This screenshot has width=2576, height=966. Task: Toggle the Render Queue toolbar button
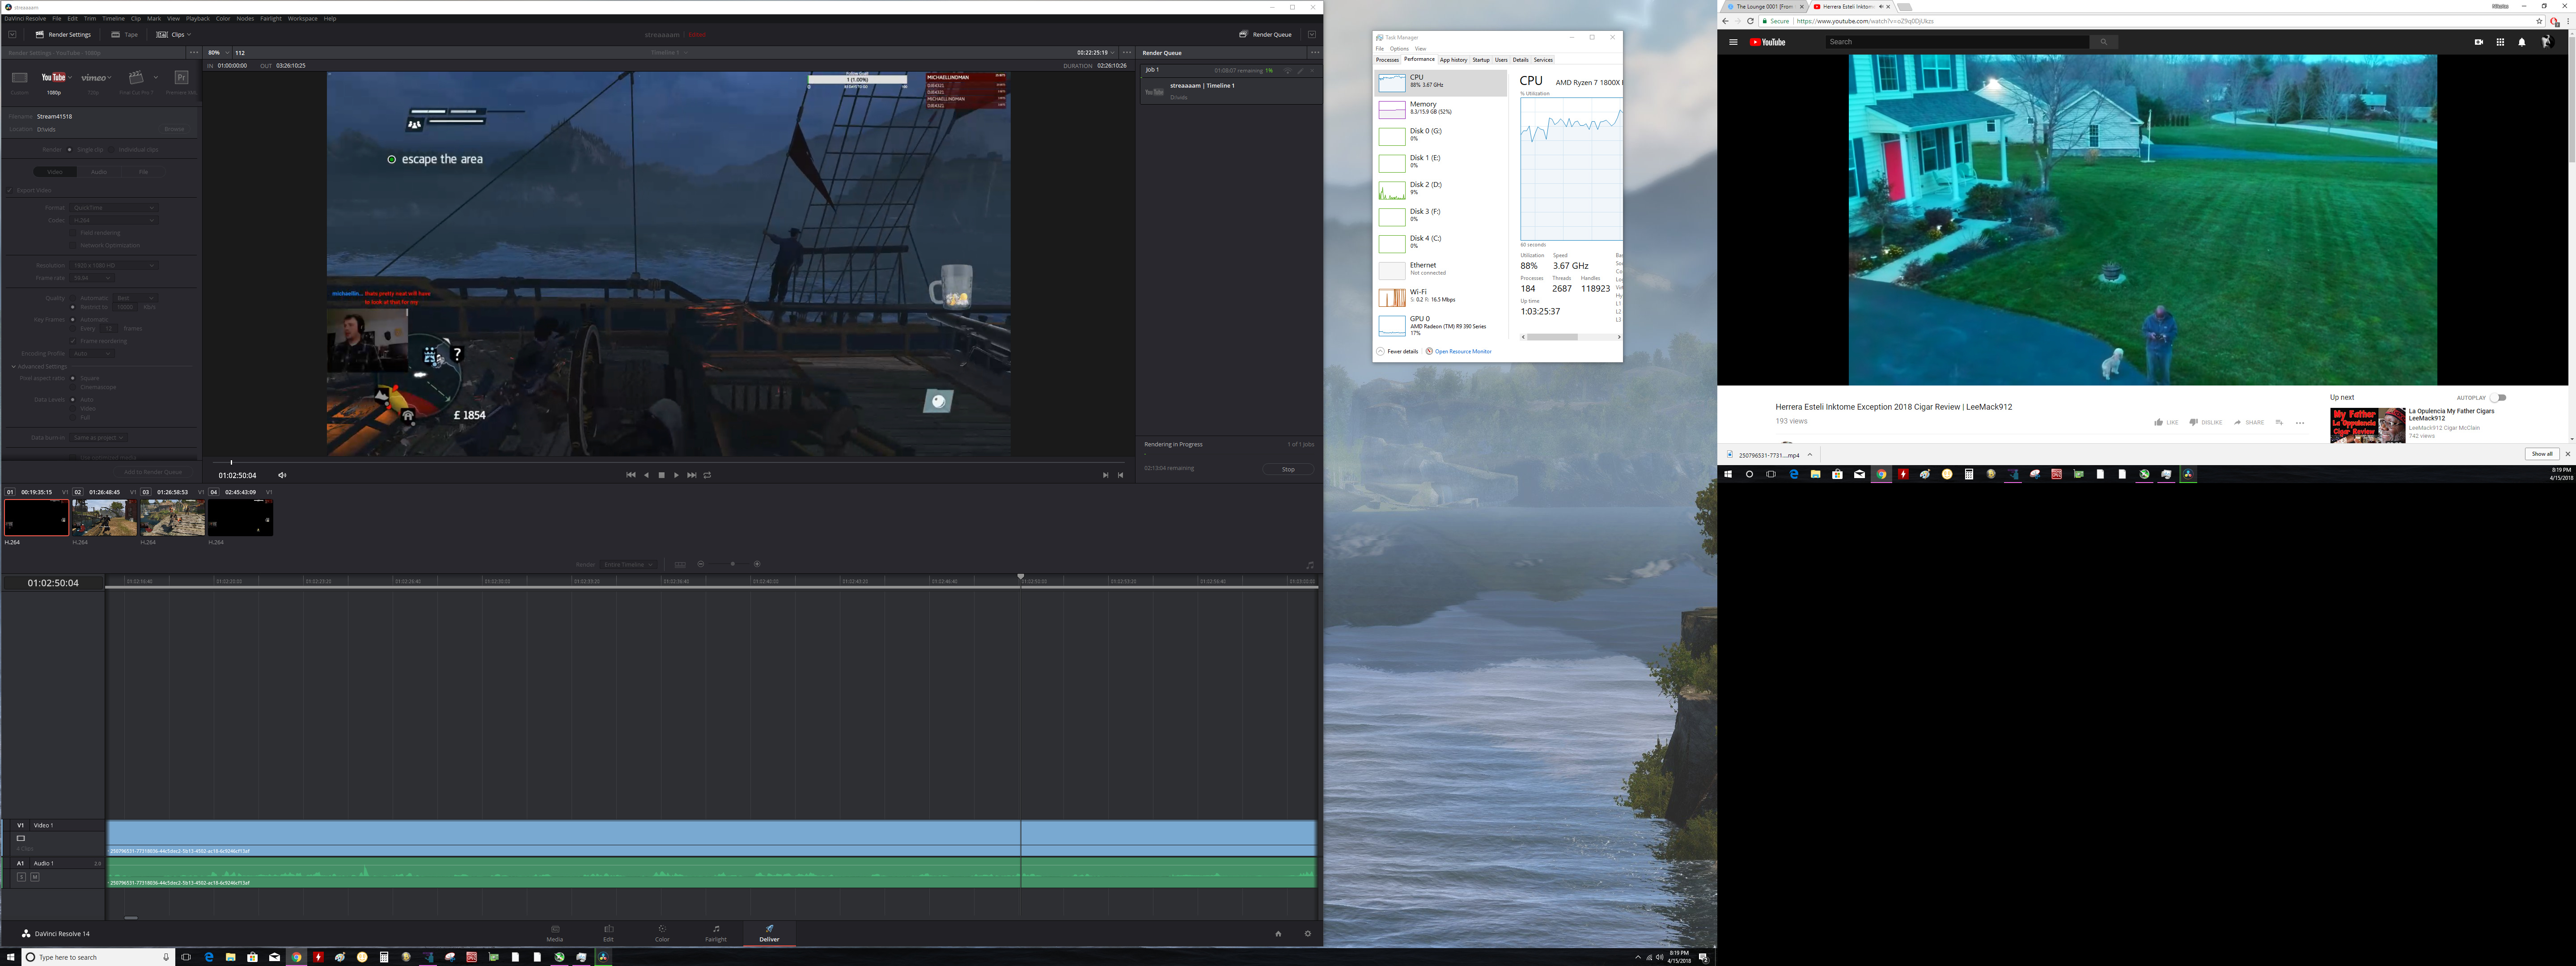[x=1265, y=34]
